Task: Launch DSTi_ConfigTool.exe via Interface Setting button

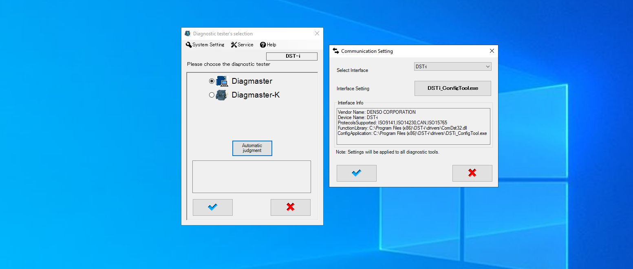Action: [x=452, y=88]
